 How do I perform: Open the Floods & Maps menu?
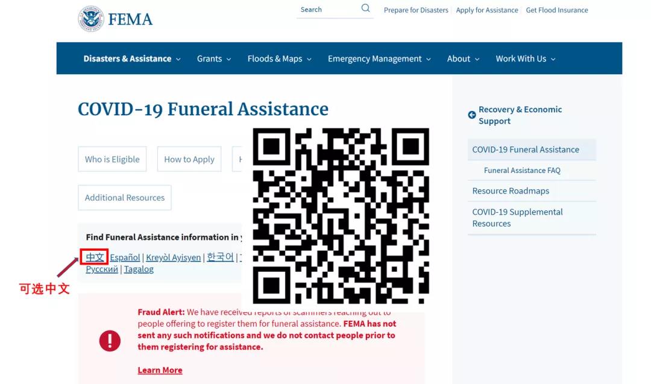coord(280,58)
